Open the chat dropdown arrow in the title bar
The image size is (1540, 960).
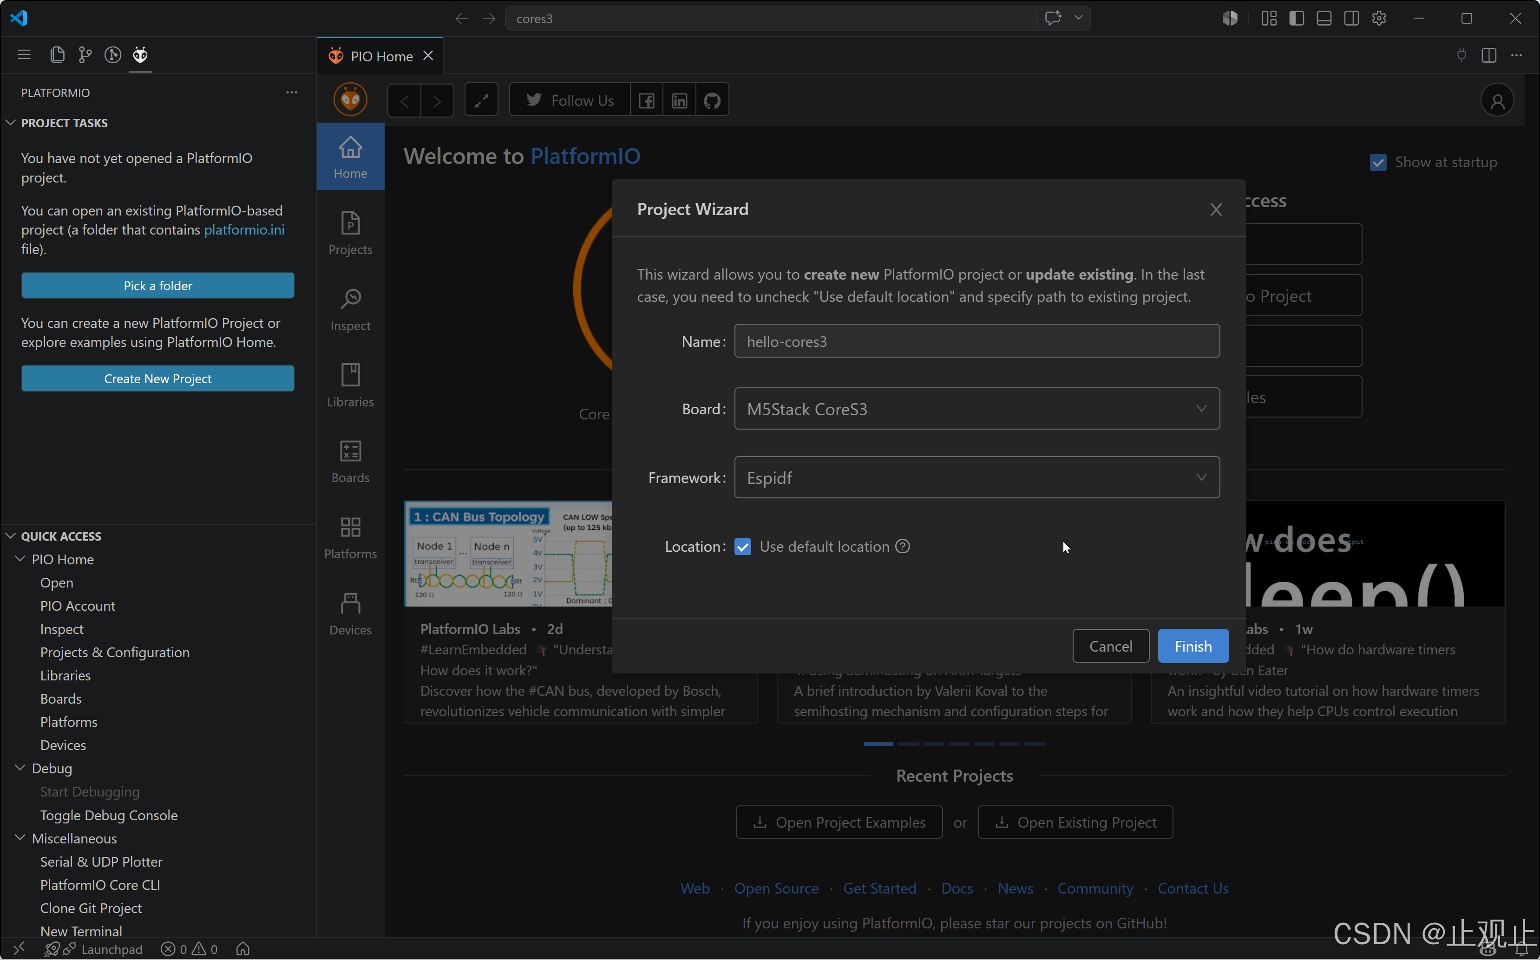[1078, 18]
